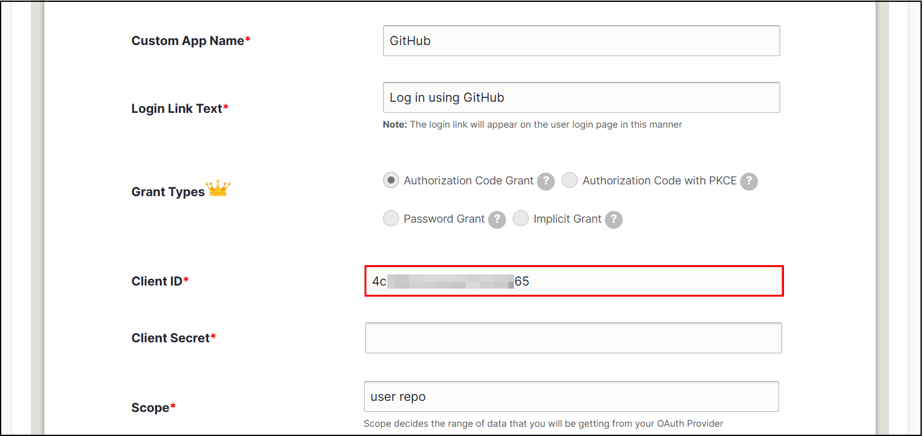The image size is (923, 436).
Task: Click the Scope field showing user repo
Action: coord(571,397)
